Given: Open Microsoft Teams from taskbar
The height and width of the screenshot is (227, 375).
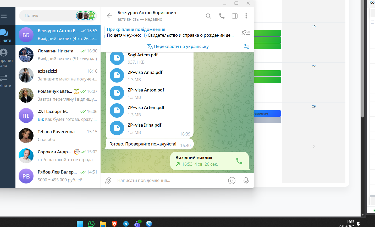Looking at the screenshot, I should pos(137,224).
